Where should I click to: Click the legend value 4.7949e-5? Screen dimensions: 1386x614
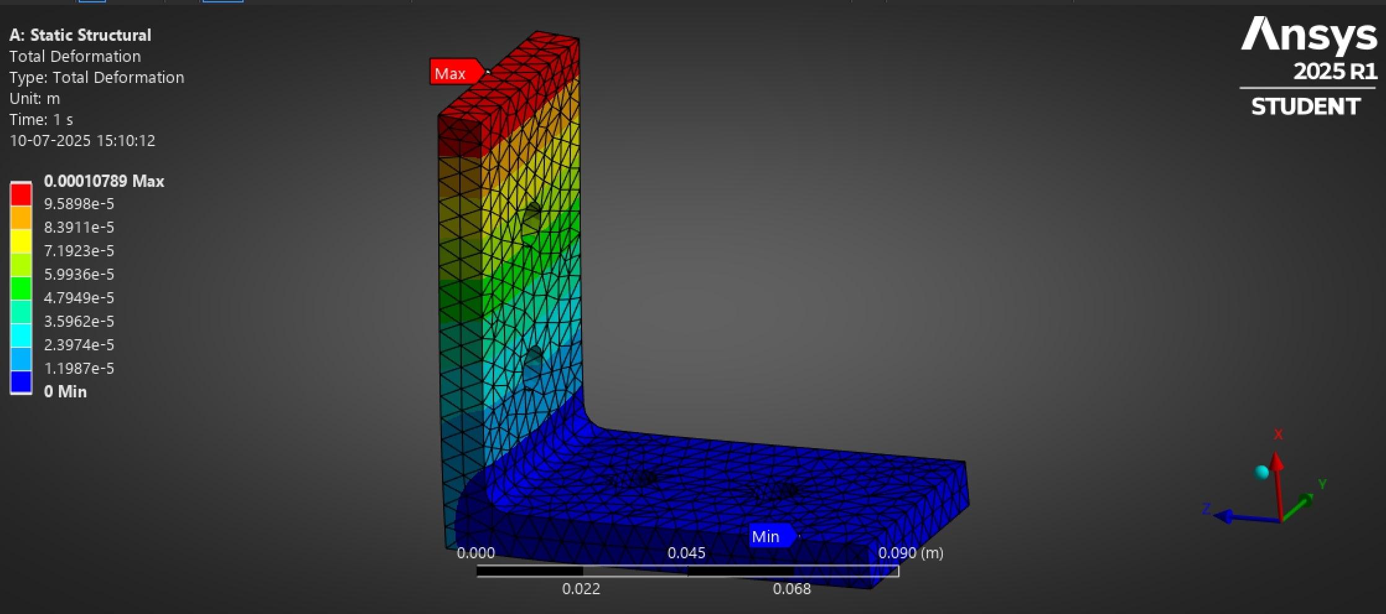79,298
